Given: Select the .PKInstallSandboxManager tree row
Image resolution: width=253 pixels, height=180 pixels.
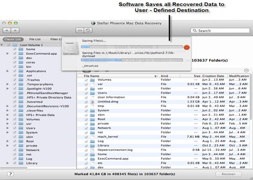Looking at the screenshot, I should pos(38,93).
